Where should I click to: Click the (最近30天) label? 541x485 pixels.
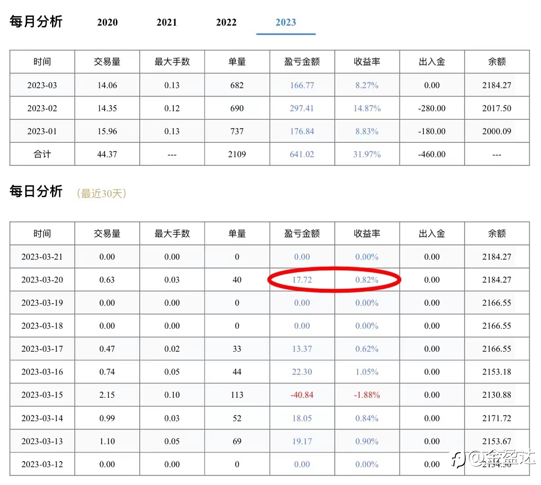pyautogui.click(x=101, y=194)
